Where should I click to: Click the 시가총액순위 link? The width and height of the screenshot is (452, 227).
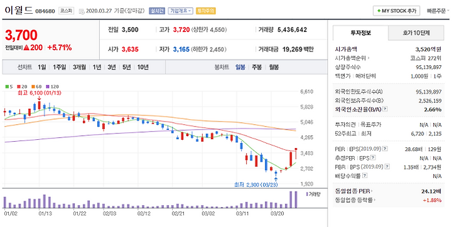[x=350, y=58]
